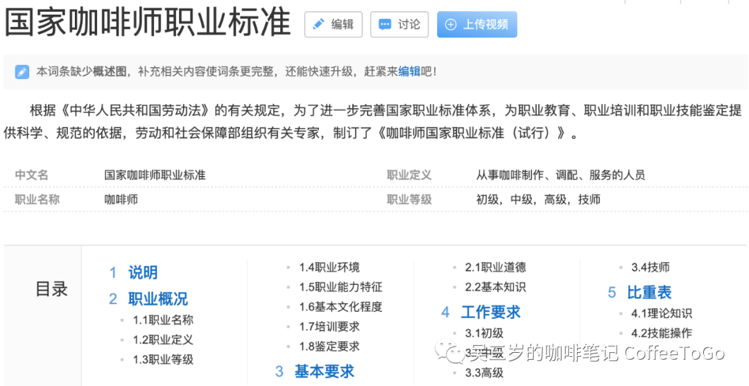Screen dimensions: 749x386
Task: Click the 职业名称 field label
Action: (x=37, y=200)
